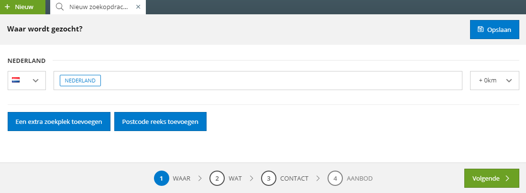Go to step 2 WAT circle

217,178
